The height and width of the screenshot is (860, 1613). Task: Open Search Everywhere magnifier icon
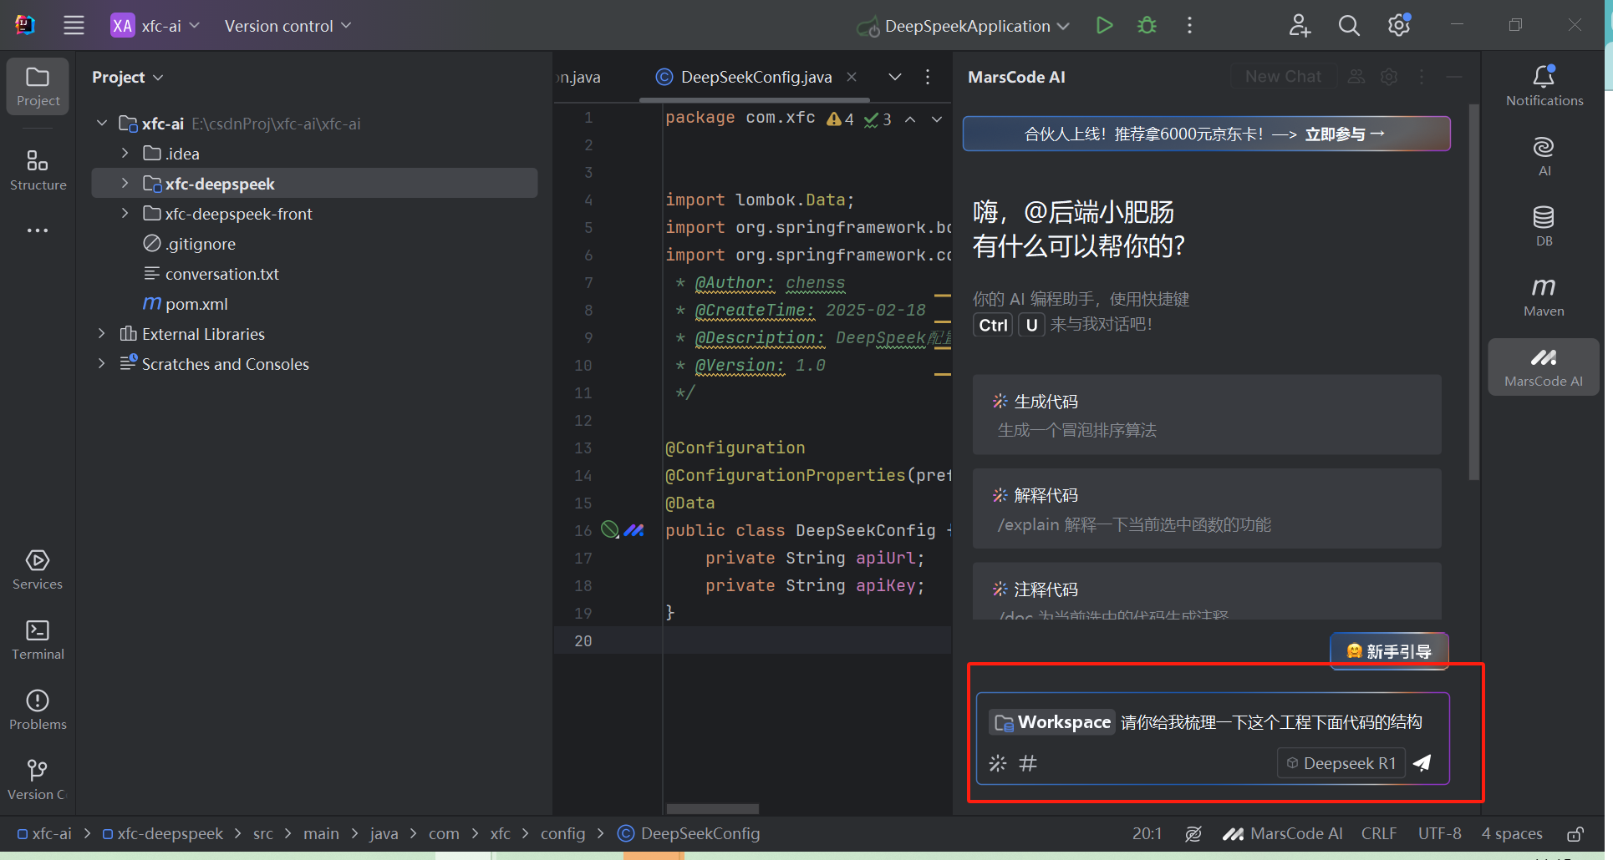coord(1349,25)
